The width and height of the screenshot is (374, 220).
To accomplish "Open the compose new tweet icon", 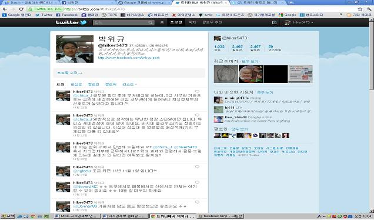I will pos(274,22).
